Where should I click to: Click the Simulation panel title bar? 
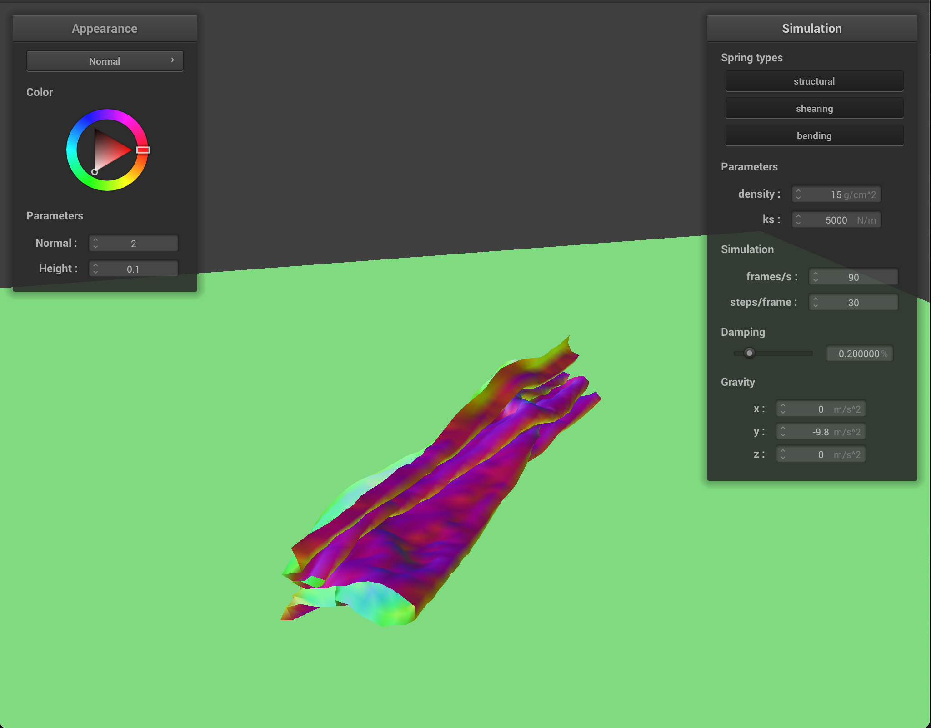811,28
